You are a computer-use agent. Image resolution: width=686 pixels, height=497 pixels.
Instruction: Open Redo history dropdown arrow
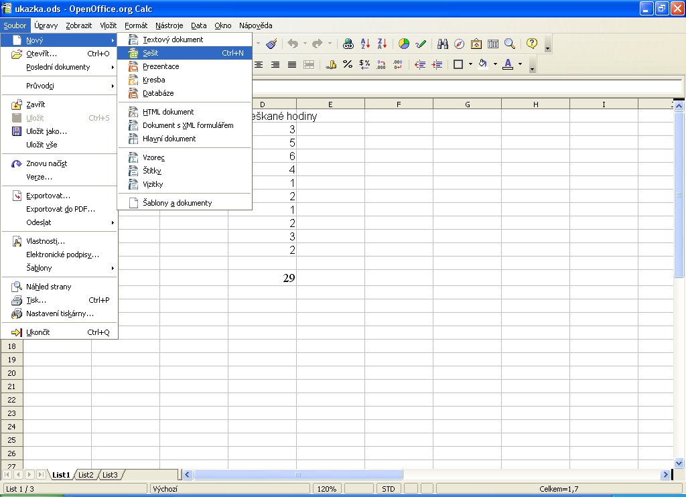[x=330, y=44]
